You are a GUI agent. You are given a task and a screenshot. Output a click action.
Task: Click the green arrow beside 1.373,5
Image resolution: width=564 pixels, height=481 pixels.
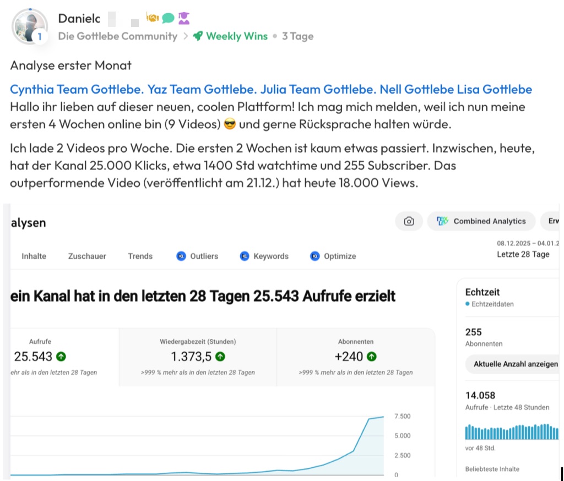(220, 357)
